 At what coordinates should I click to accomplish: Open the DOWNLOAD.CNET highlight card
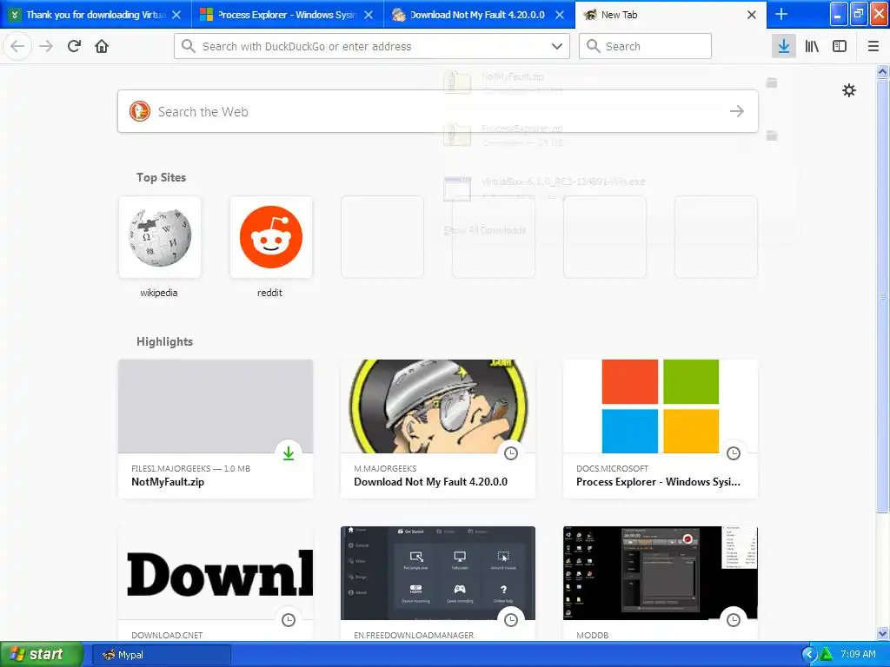coord(216,584)
